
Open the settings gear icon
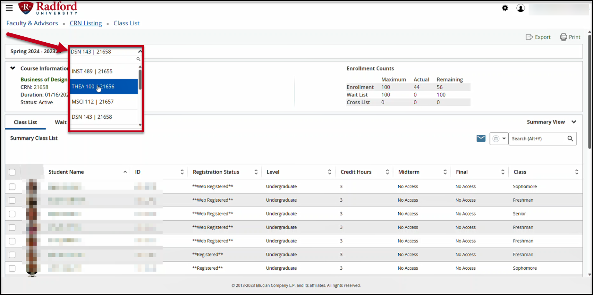505,8
